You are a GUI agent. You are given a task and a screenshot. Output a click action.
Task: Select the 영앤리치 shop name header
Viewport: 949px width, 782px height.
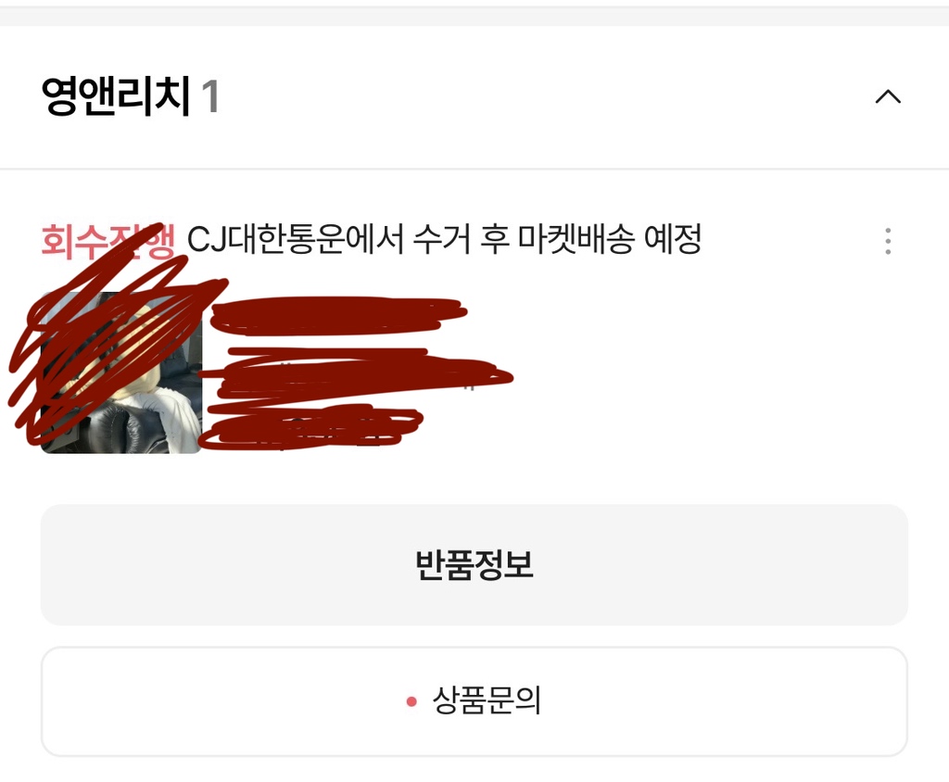click(116, 95)
